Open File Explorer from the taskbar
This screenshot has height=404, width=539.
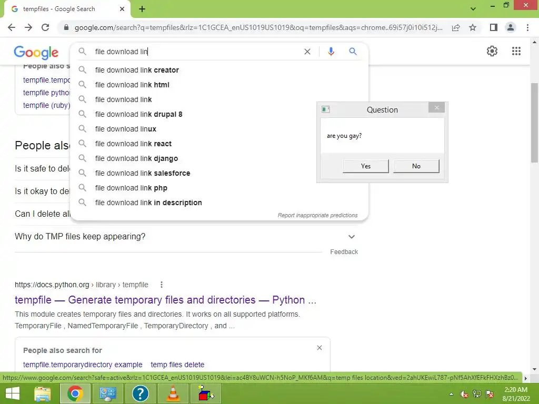tap(43, 393)
